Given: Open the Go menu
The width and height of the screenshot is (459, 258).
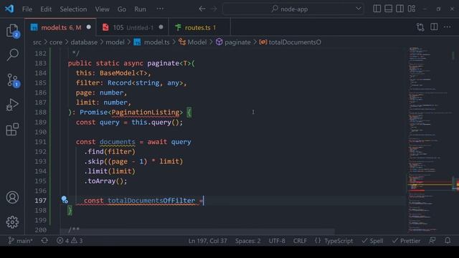Looking at the screenshot, I should (x=121, y=9).
